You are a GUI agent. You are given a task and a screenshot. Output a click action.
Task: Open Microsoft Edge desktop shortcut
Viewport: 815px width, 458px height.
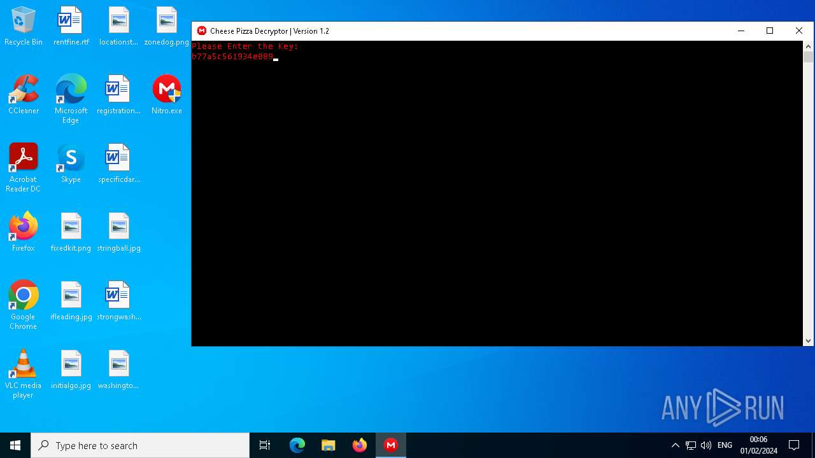(x=71, y=100)
